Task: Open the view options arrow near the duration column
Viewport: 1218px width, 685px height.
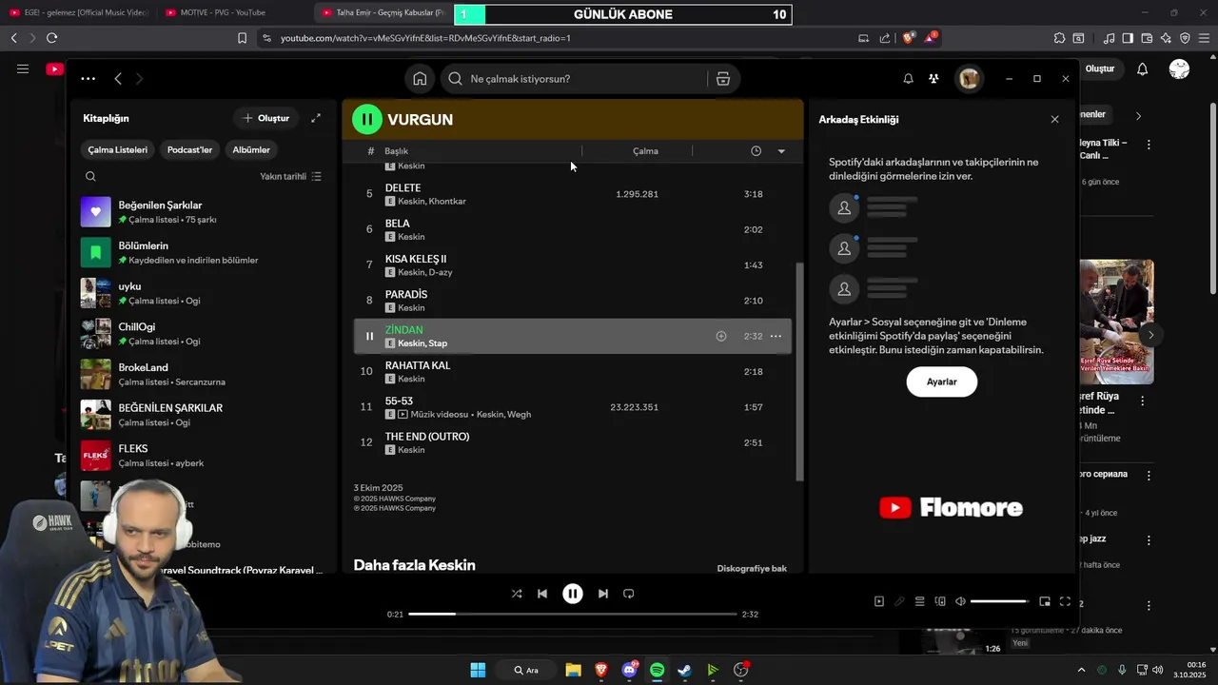Action: point(781,151)
